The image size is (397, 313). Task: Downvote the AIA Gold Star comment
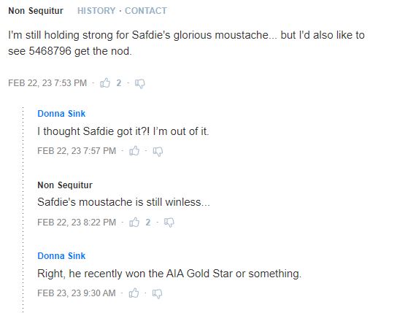pos(157,293)
